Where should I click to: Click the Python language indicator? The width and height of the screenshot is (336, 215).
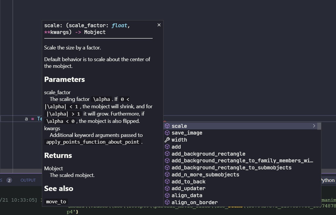(x=328, y=180)
